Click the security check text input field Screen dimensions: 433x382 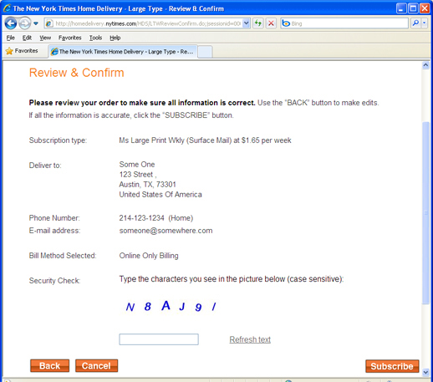[x=159, y=339]
